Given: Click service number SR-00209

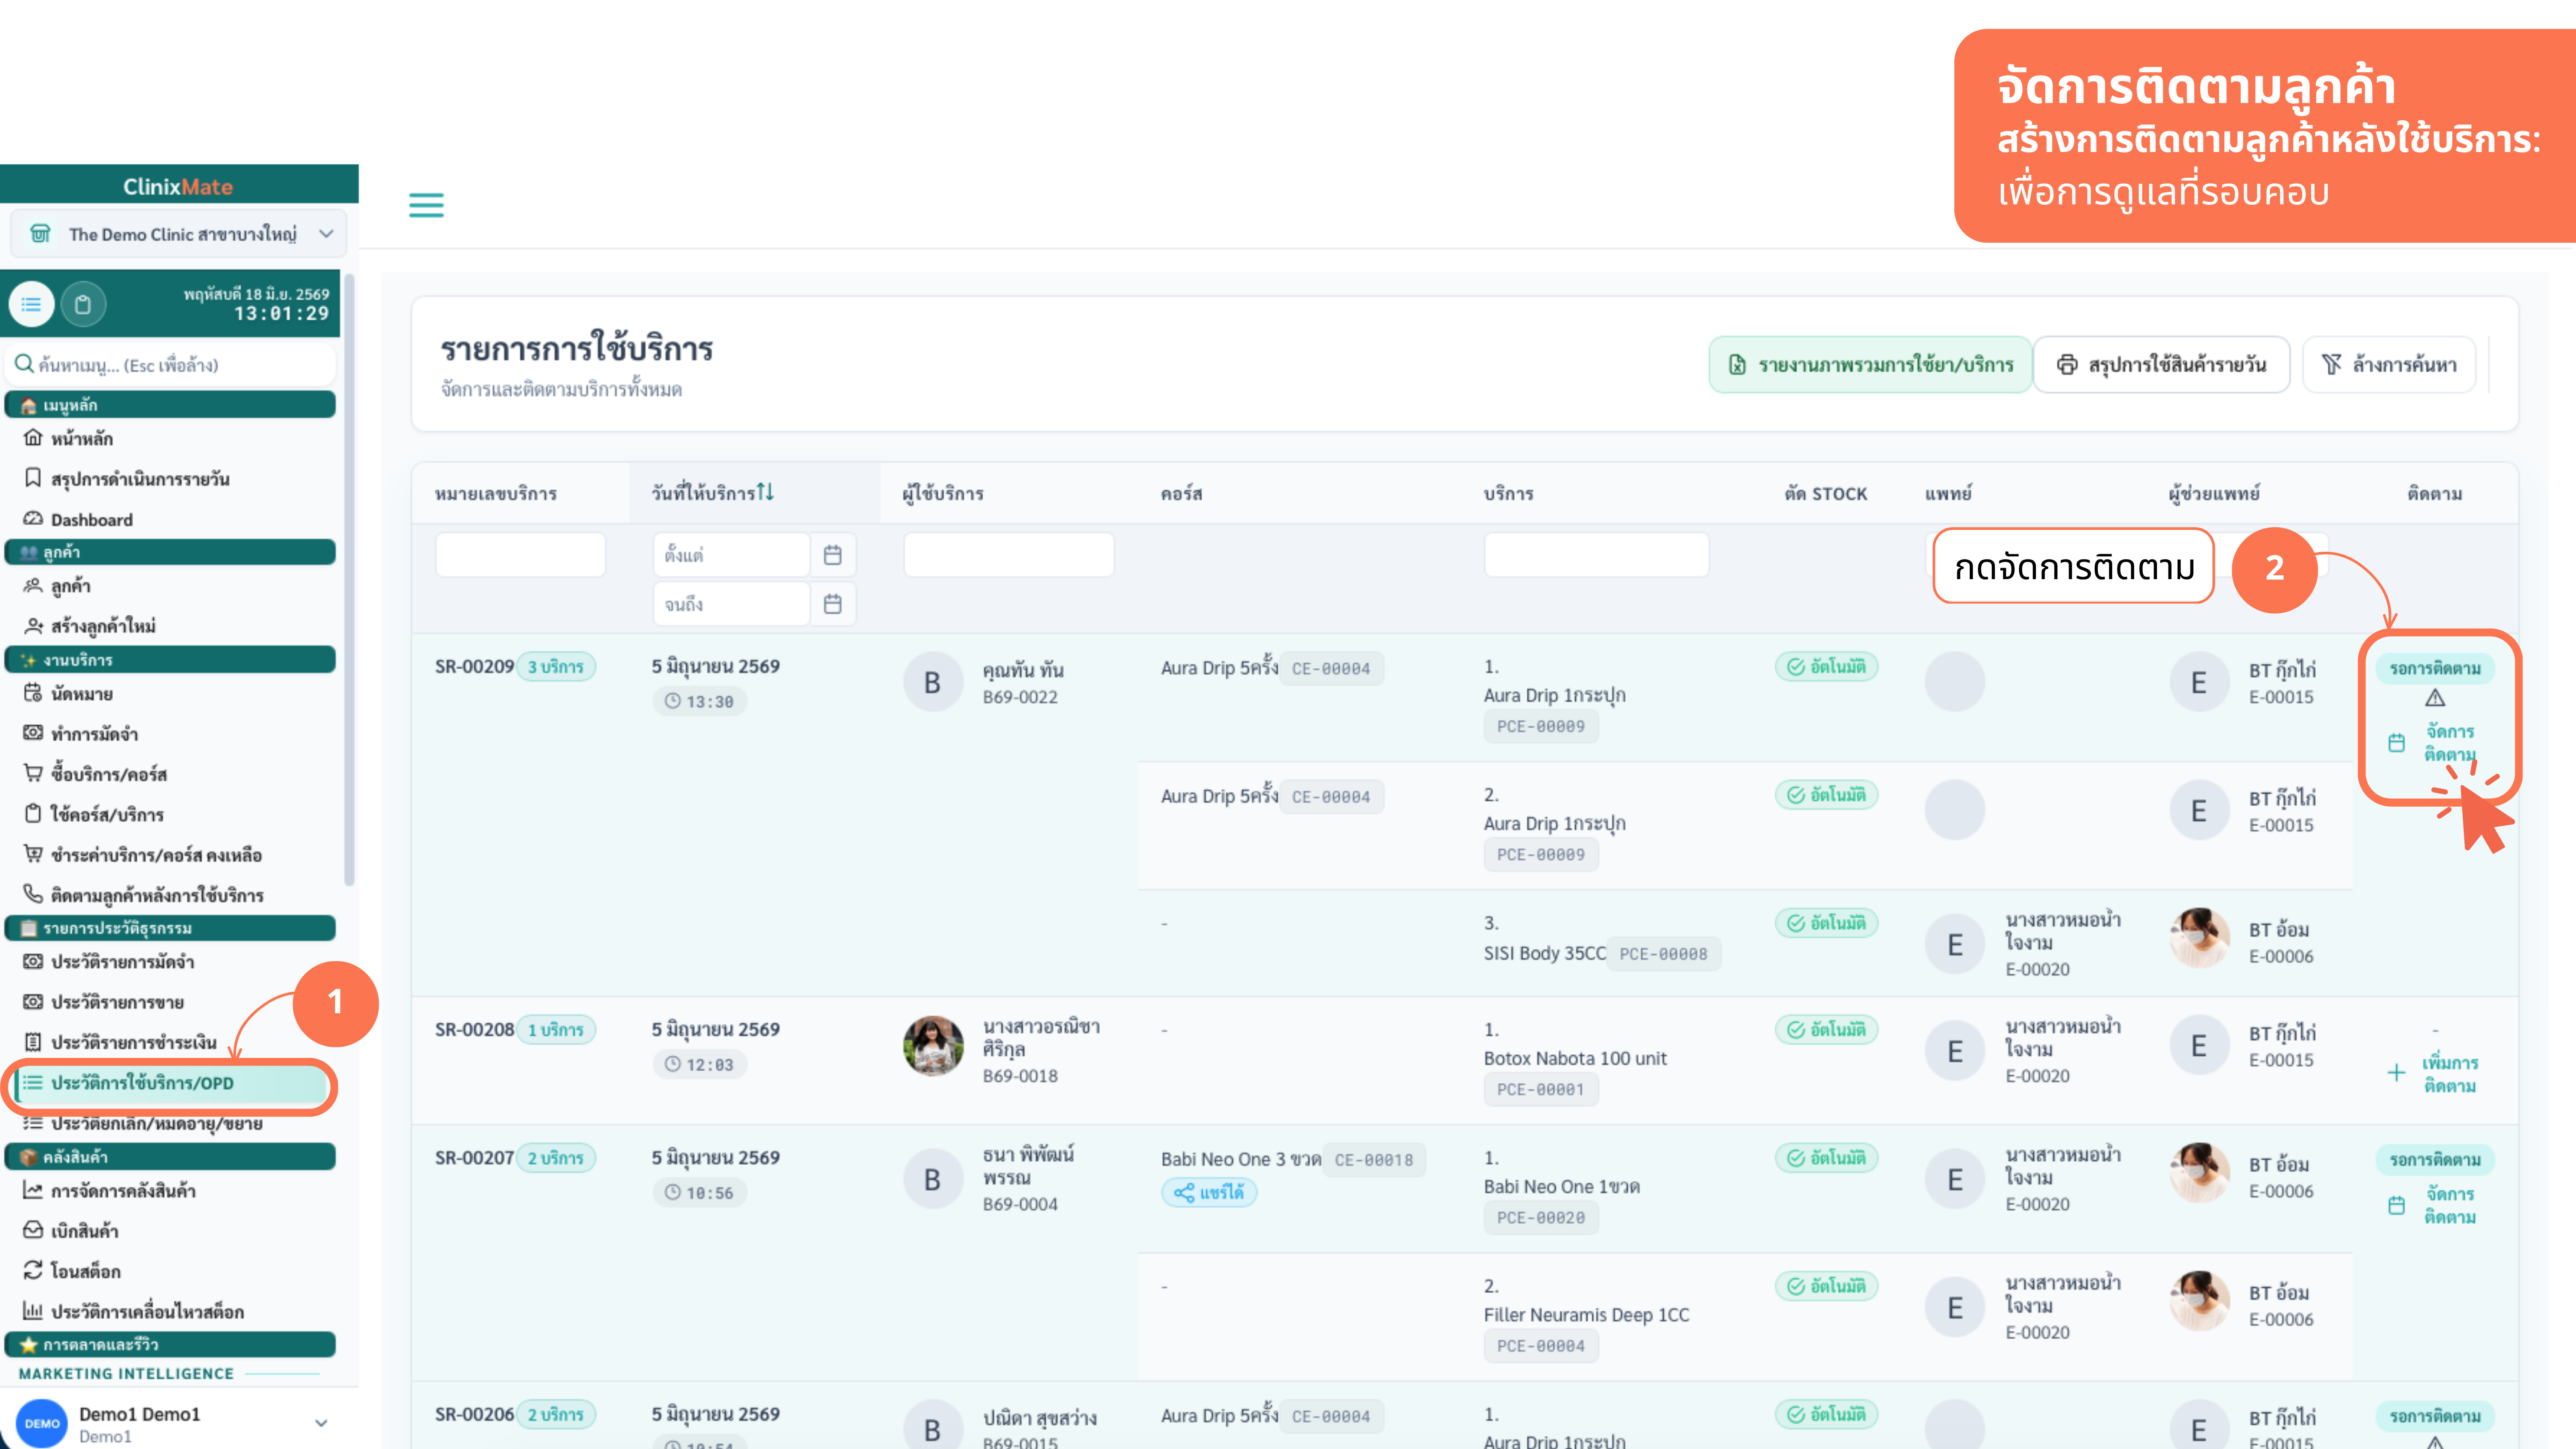Looking at the screenshot, I should click(474, 667).
